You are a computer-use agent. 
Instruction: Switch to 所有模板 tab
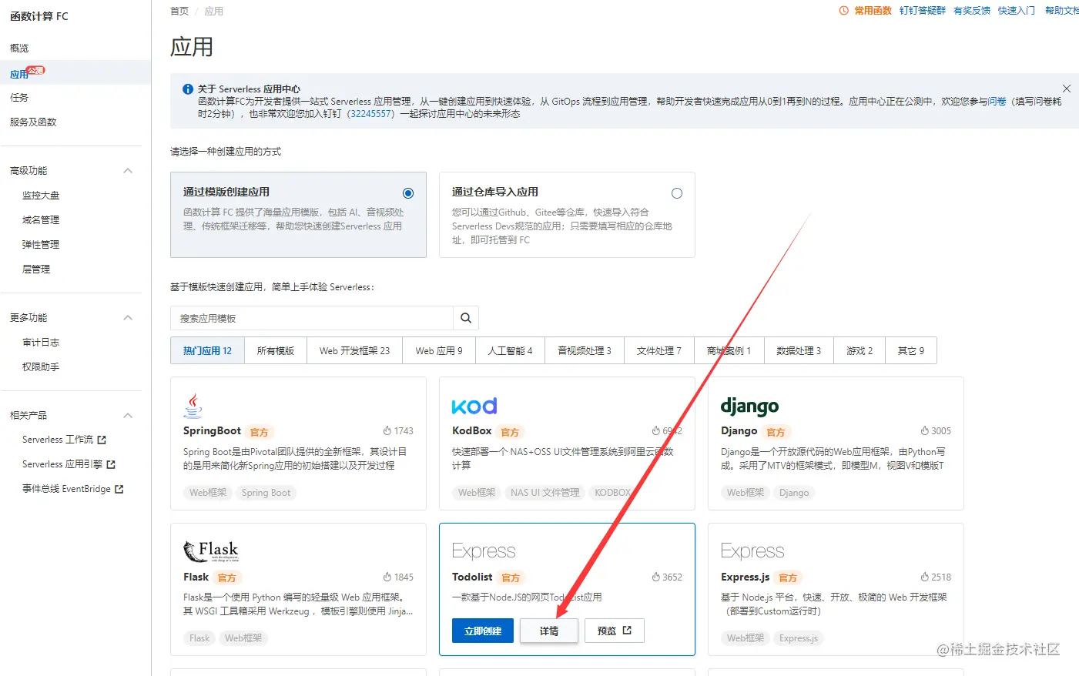tap(276, 350)
